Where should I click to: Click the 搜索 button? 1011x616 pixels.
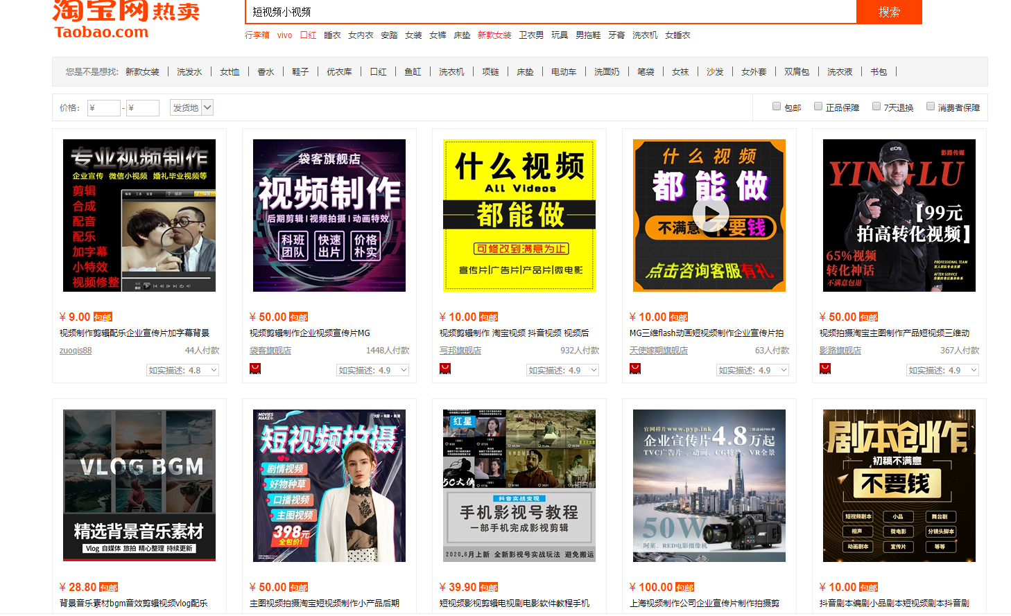click(x=889, y=12)
